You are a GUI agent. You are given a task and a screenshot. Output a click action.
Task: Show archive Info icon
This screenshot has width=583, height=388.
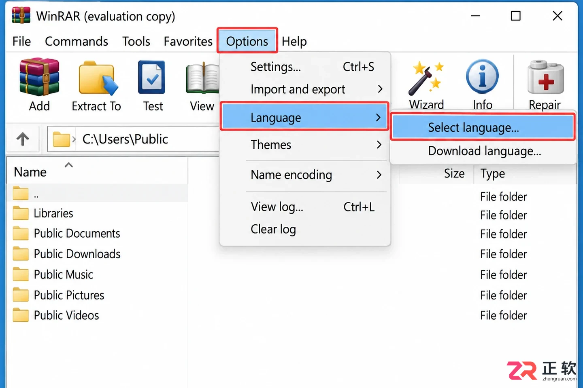tap(482, 76)
